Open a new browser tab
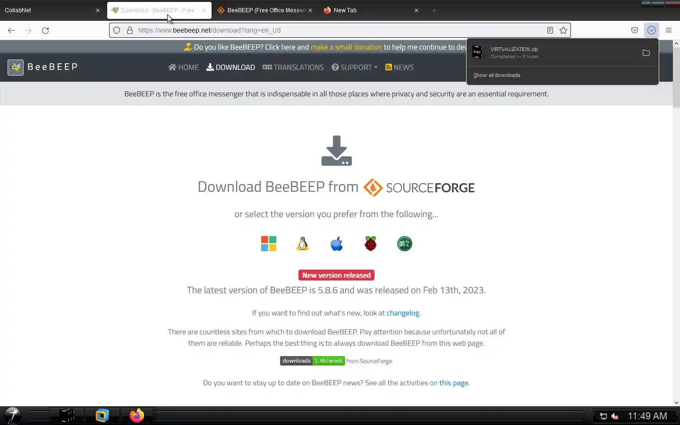This screenshot has width=680, height=425. click(x=434, y=10)
